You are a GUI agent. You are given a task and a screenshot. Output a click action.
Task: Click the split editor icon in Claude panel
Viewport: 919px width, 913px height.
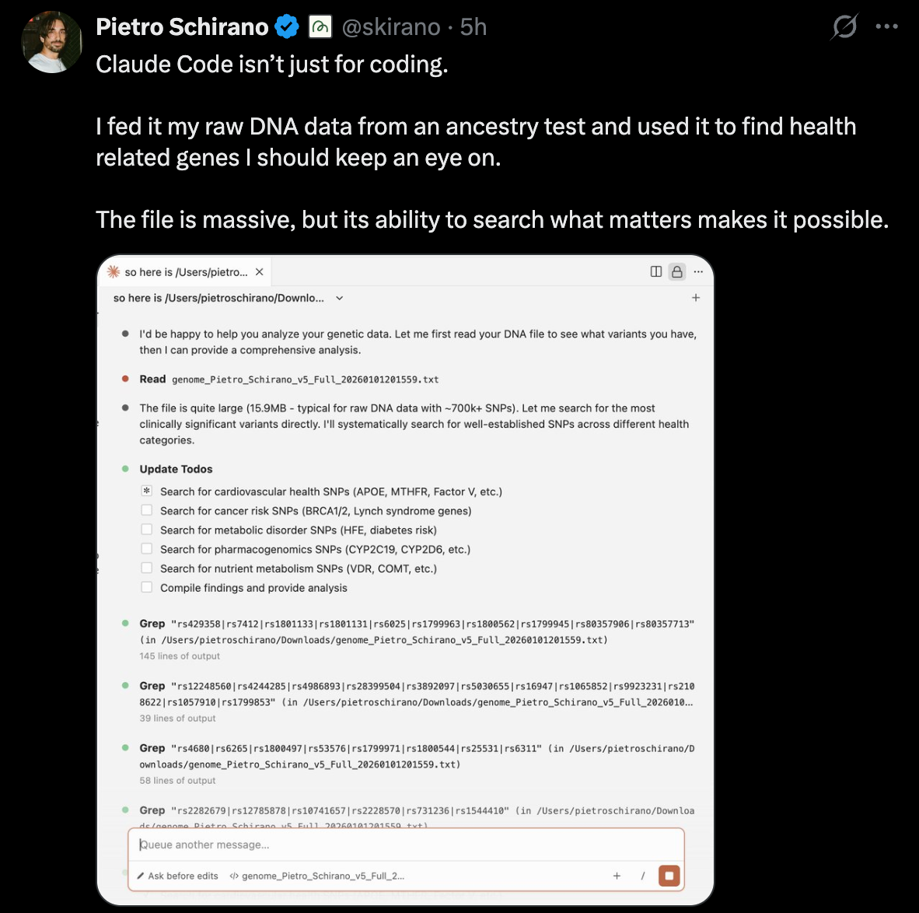pos(656,271)
